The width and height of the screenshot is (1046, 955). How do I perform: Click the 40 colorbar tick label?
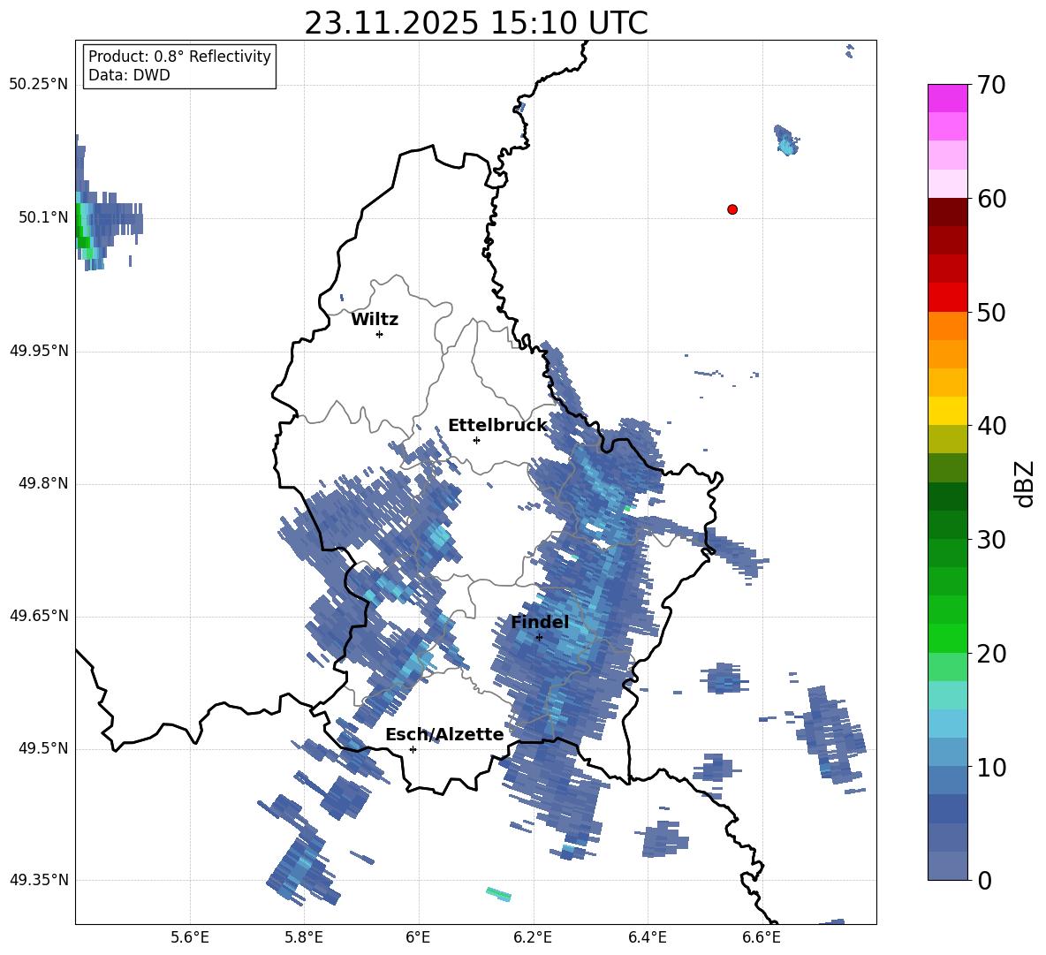tap(991, 426)
